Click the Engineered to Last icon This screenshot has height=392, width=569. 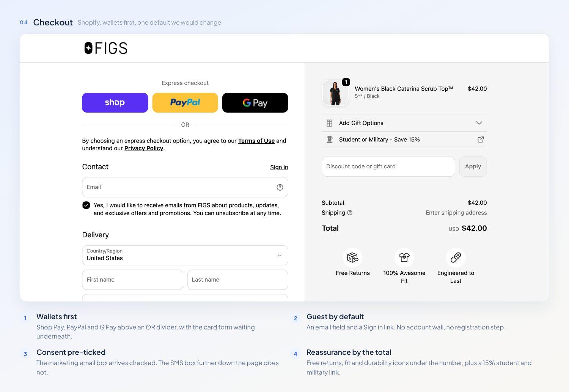pyautogui.click(x=456, y=258)
